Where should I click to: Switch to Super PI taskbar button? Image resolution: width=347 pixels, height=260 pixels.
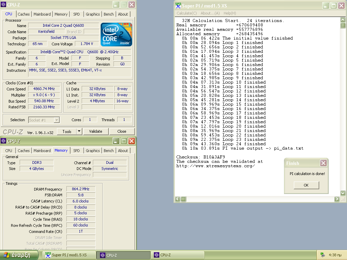coord(69,255)
